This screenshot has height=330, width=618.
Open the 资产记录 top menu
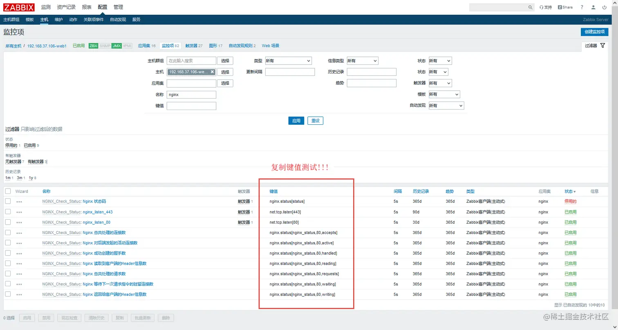click(66, 7)
